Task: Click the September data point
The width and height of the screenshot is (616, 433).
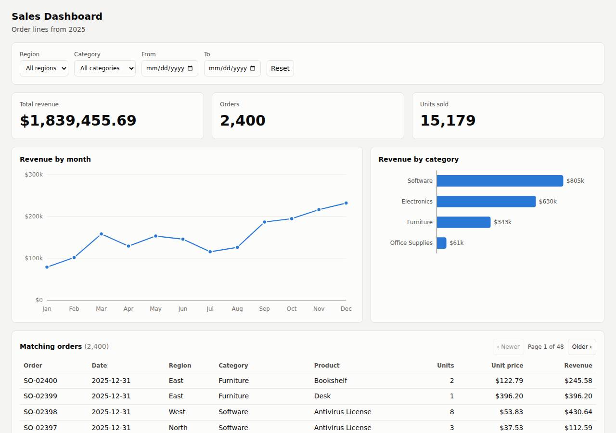Action: point(264,222)
